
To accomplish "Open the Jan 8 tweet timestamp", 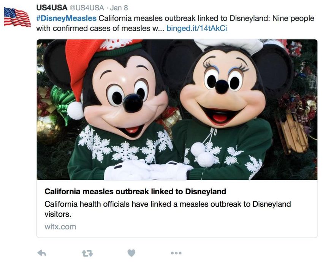I will 119,8.
